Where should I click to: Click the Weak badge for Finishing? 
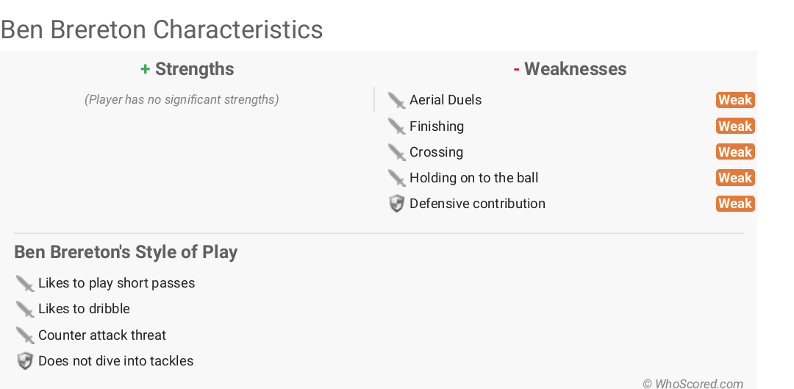(x=734, y=126)
